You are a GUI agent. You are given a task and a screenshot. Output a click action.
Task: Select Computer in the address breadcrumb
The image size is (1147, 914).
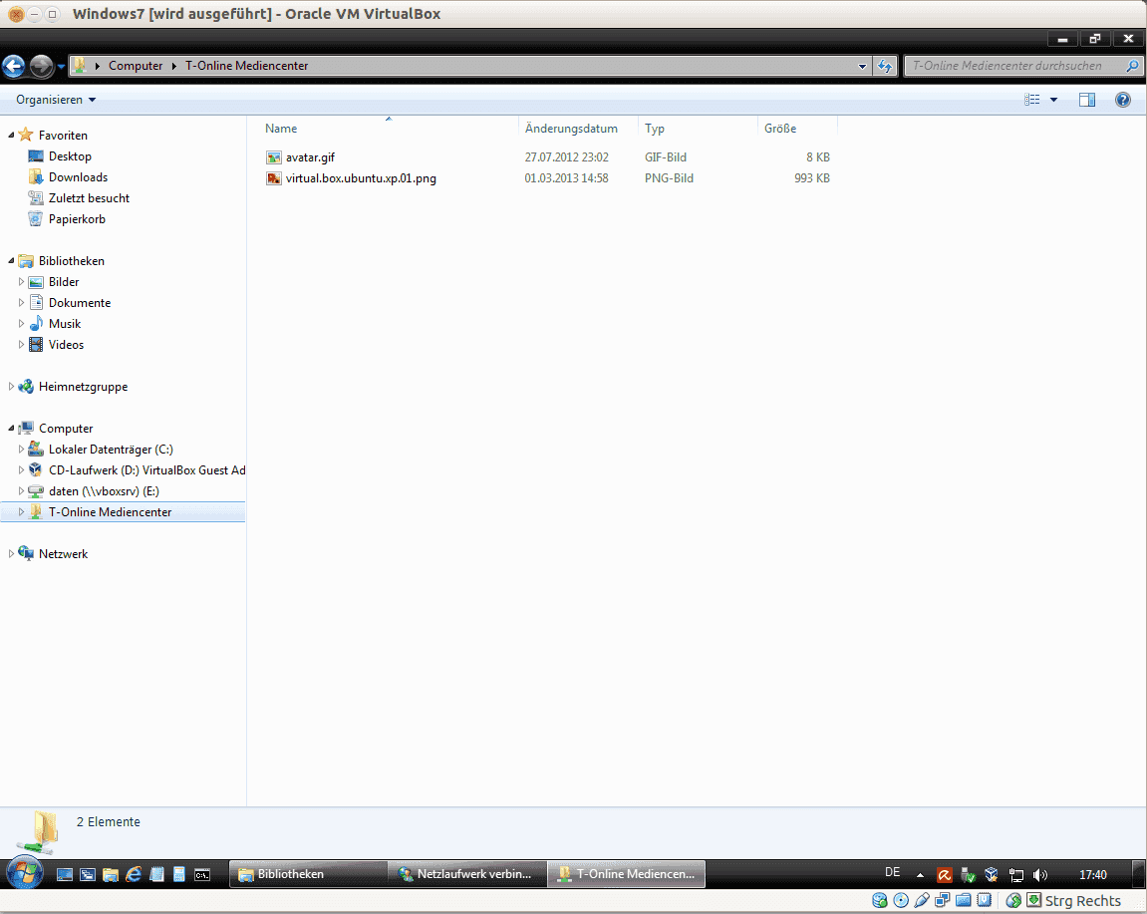[x=136, y=66]
